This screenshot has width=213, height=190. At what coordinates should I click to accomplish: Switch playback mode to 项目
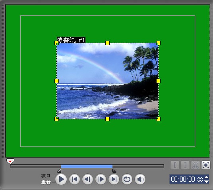click(x=46, y=176)
